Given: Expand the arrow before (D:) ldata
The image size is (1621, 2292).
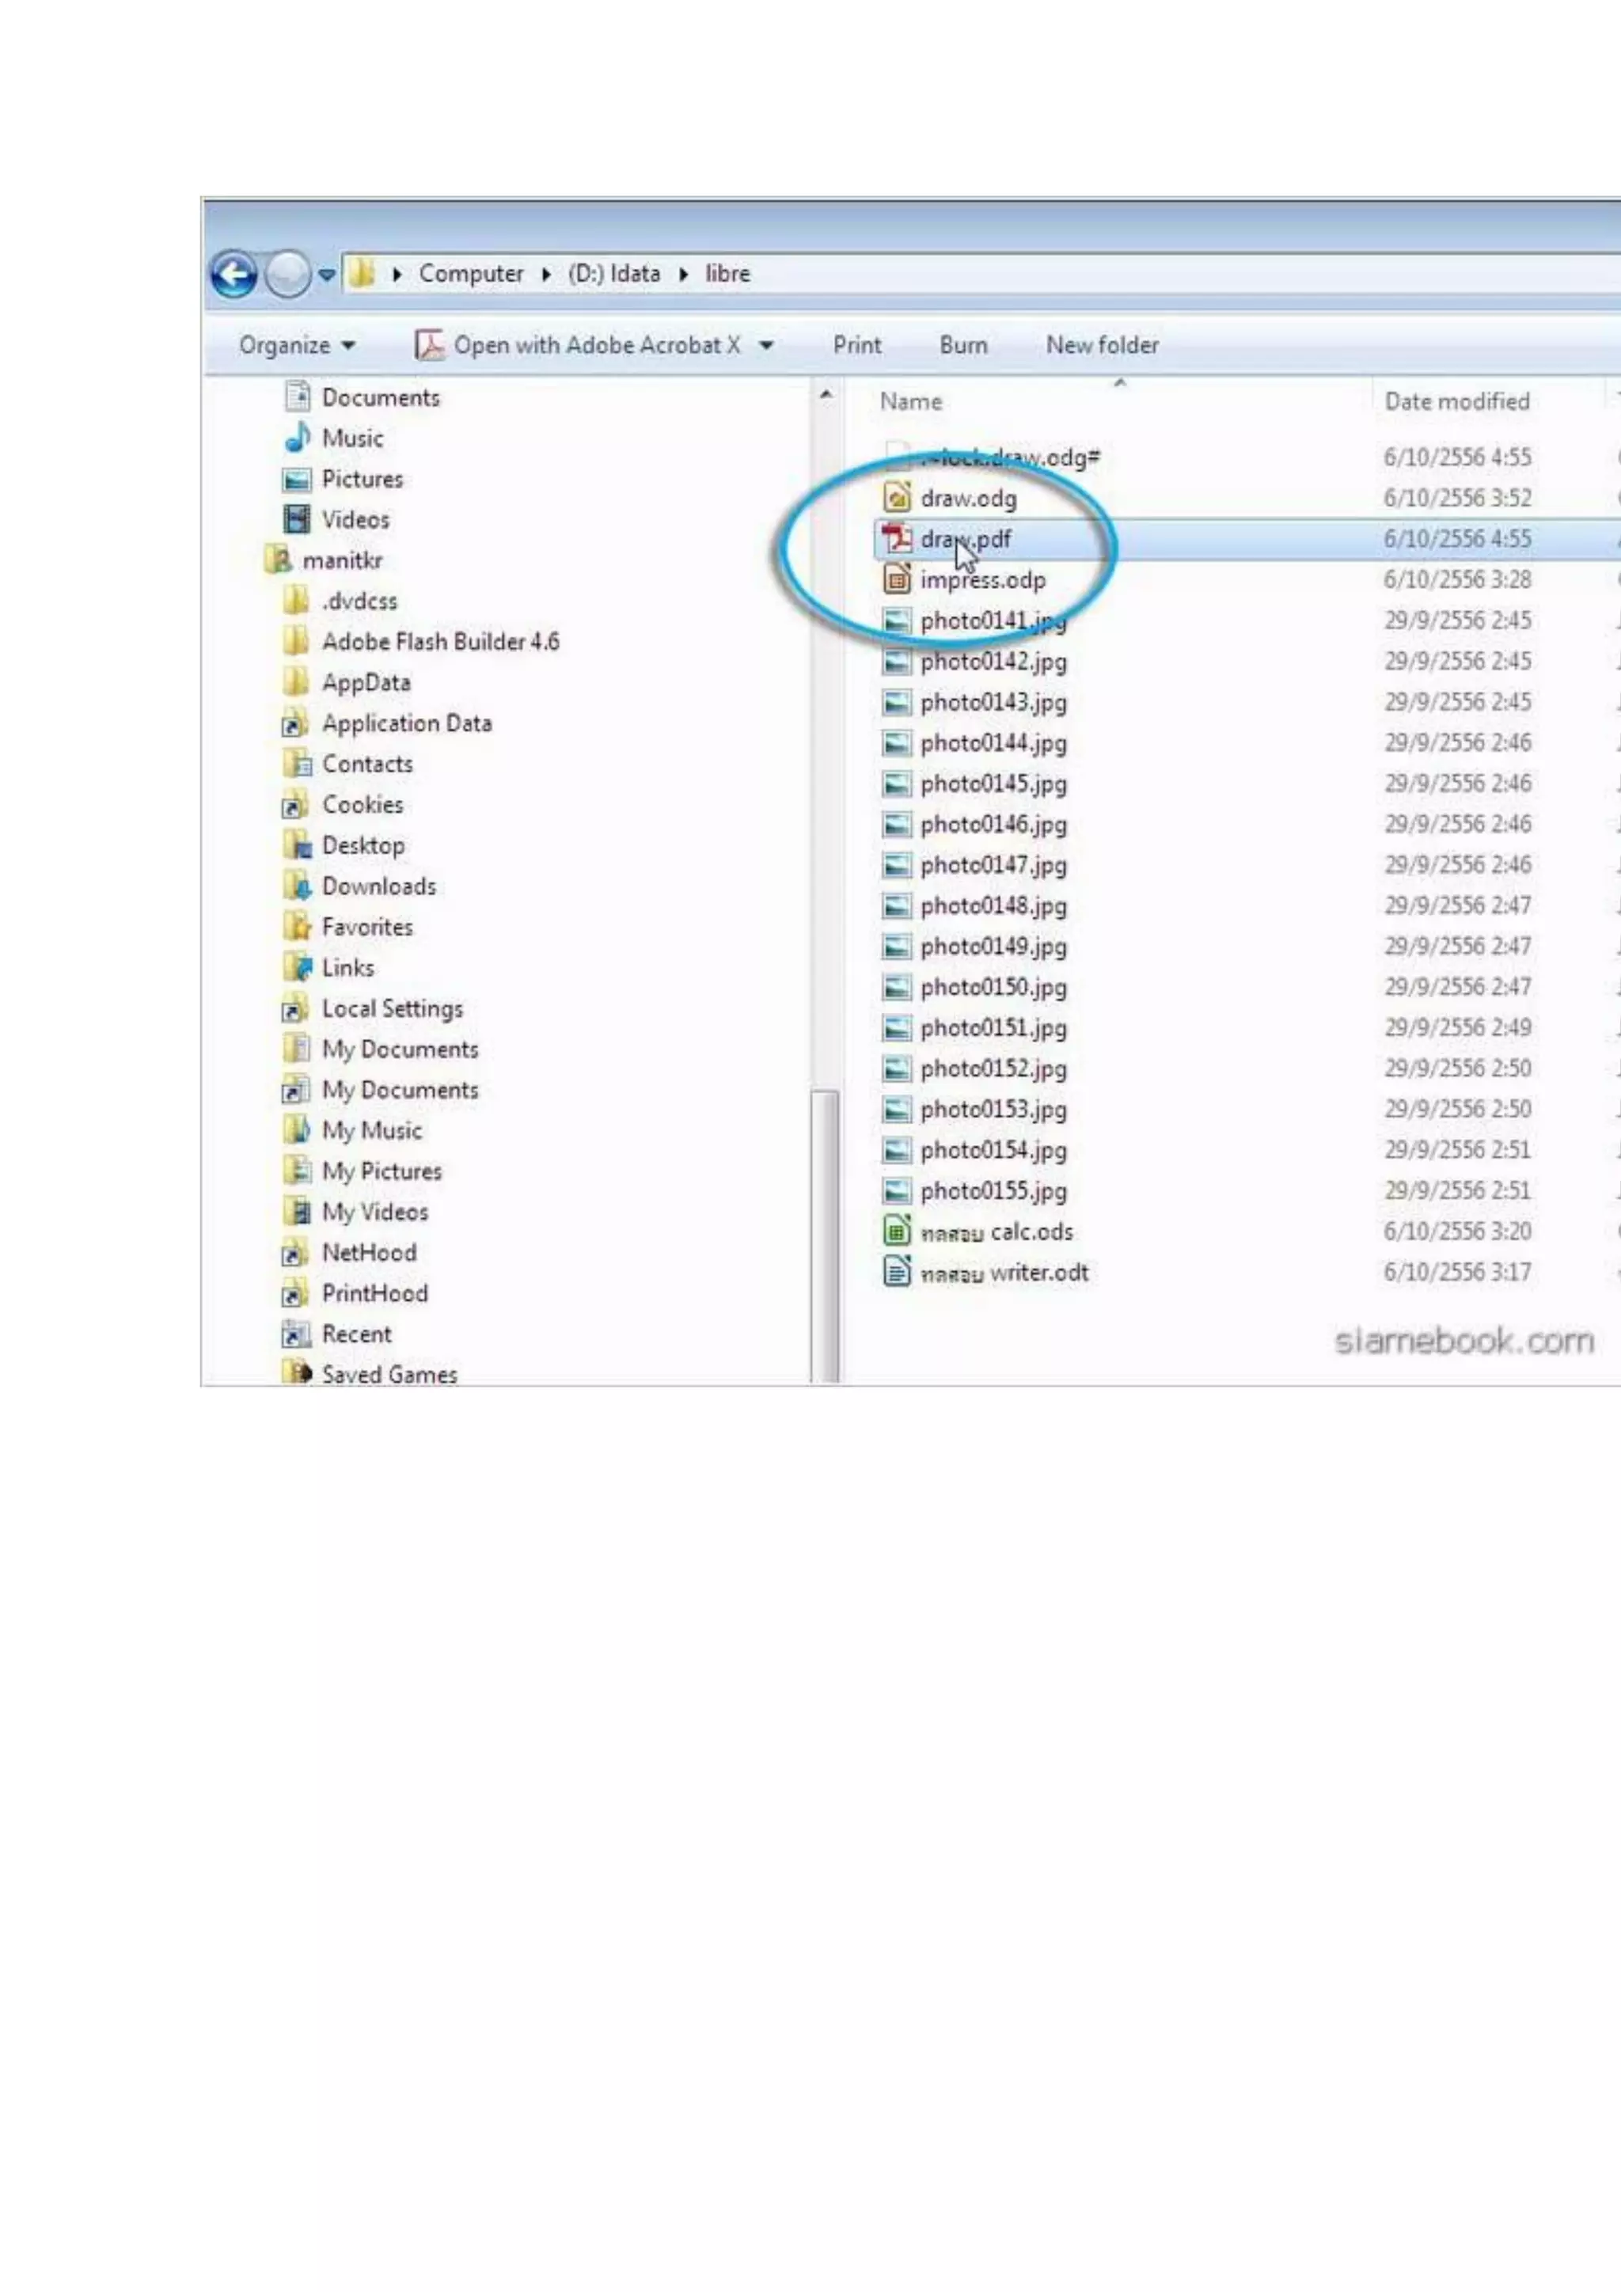Looking at the screenshot, I should pyautogui.click(x=546, y=275).
